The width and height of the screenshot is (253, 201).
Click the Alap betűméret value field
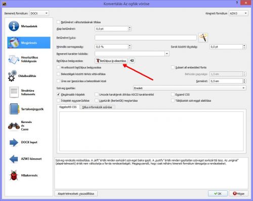[x=111, y=29]
